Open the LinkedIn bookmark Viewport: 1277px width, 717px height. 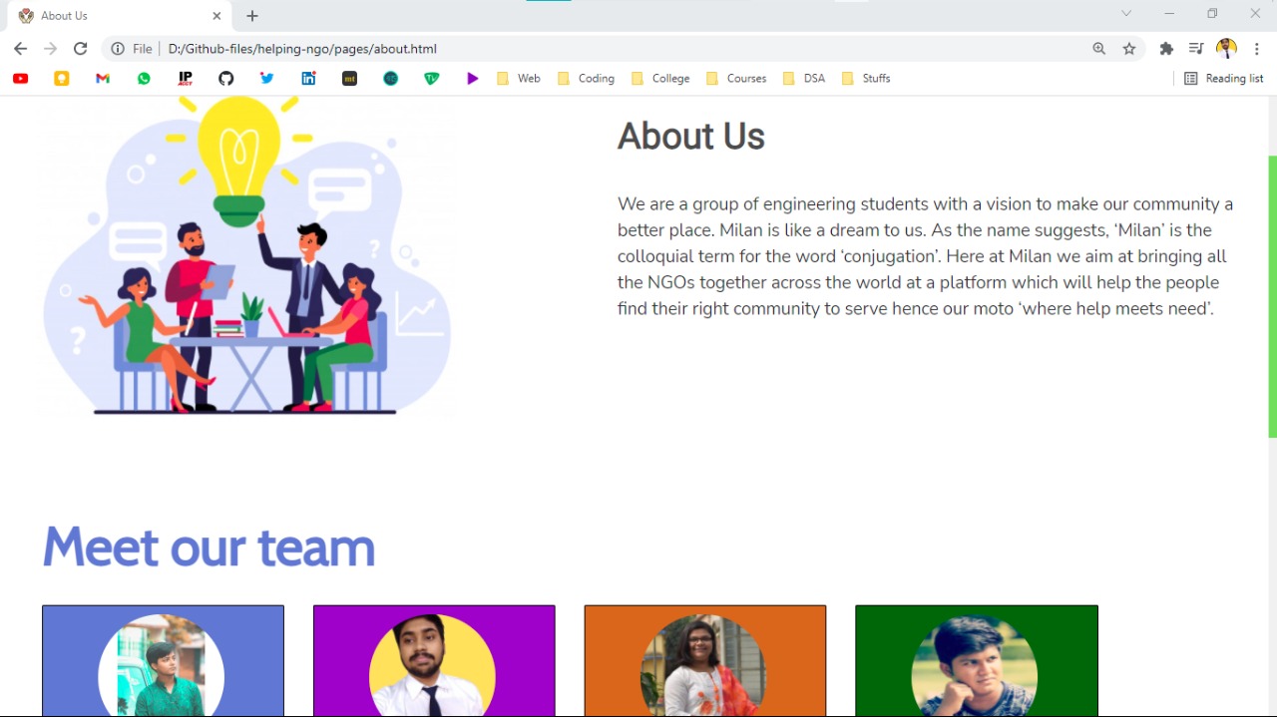[308, 79]
